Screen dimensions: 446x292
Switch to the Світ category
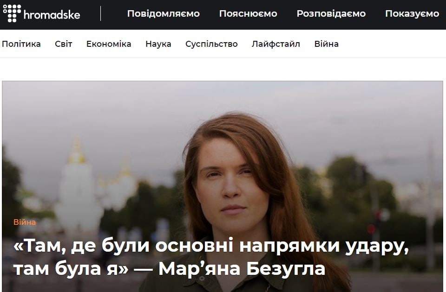pyautogui.click(x=64, y=44)
